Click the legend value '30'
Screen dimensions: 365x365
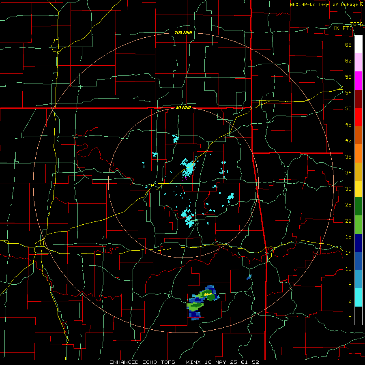(x=348, y=189)
